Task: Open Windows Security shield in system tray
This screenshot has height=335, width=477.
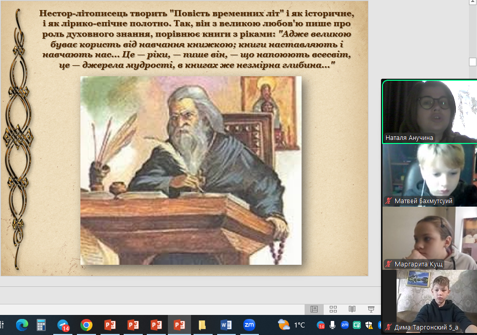Action: click(369, 325)
